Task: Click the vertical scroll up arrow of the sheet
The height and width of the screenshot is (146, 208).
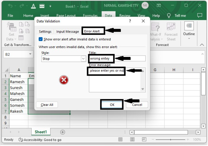Action: 203,70
